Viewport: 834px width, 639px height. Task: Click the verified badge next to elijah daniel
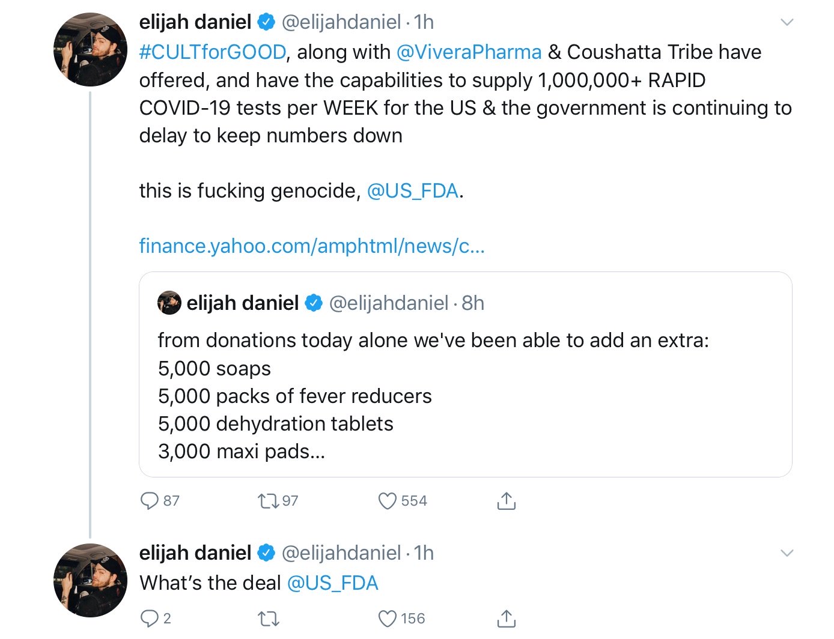(265, 22)
